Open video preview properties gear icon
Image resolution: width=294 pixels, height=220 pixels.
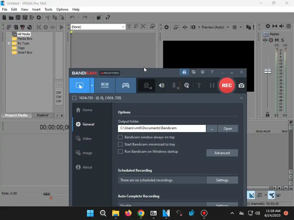166,27
